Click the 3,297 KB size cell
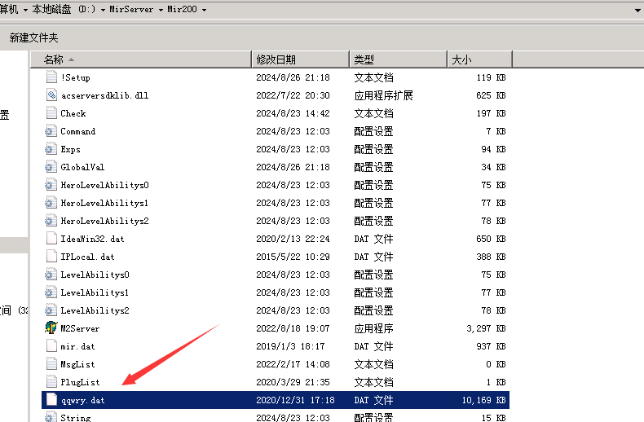The height and width of the screenshot is (422, 644). (487, 328)
